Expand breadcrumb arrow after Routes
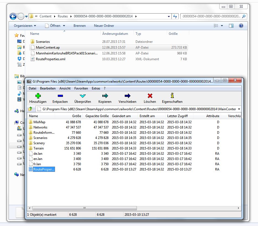Viewport: 258px width, 226px height. click(x=71, y=16)
